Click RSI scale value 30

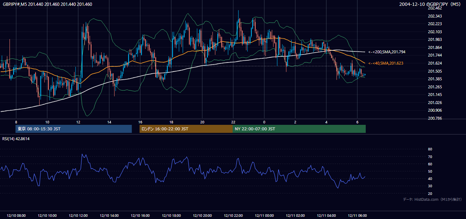[430, 186]
